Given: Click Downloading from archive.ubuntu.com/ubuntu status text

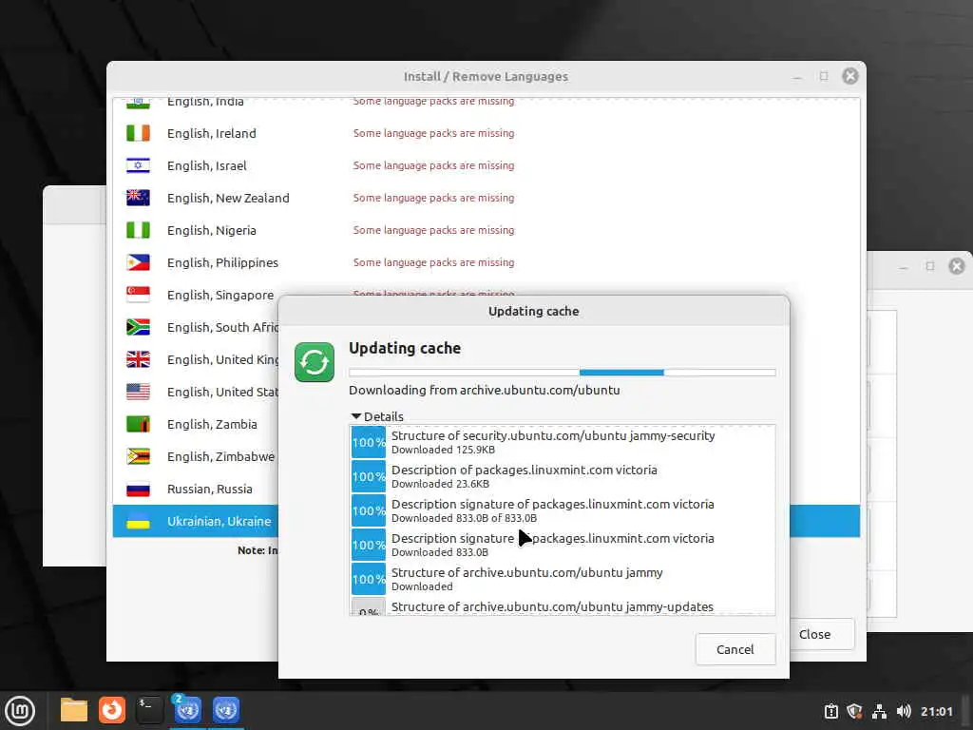Looking at the screenshot, I should coord(484,391).
